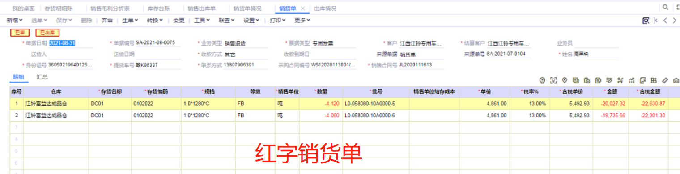
Task: Click the empty 送货人 field
Action: click(x=71, y=54)
